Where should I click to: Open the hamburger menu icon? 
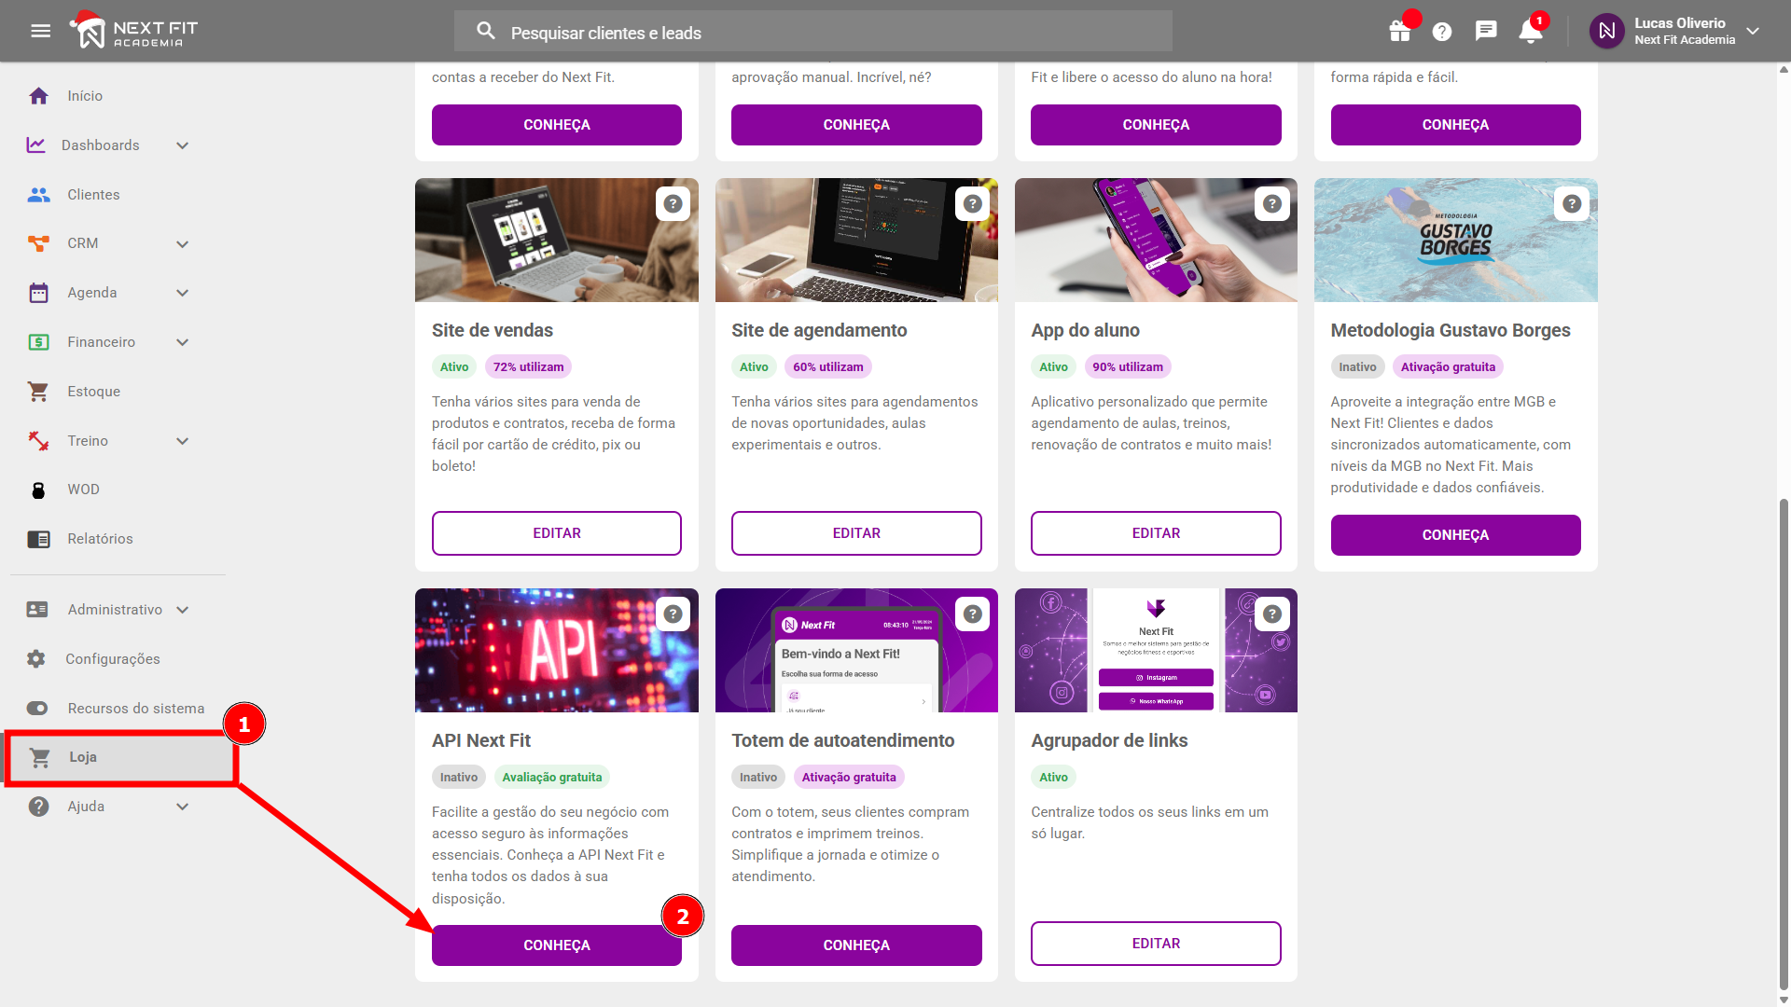tap(40, 31)
